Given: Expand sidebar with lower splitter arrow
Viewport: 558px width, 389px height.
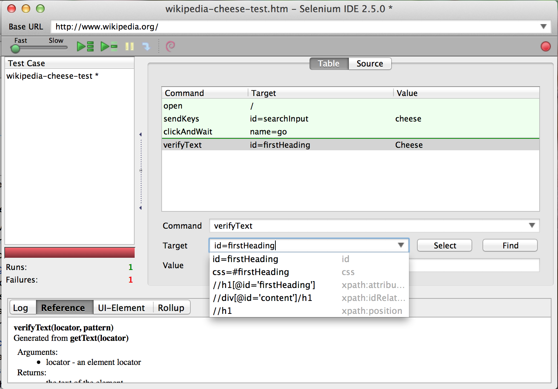Looking at the screenshot, I should click(x=140, y=208).
